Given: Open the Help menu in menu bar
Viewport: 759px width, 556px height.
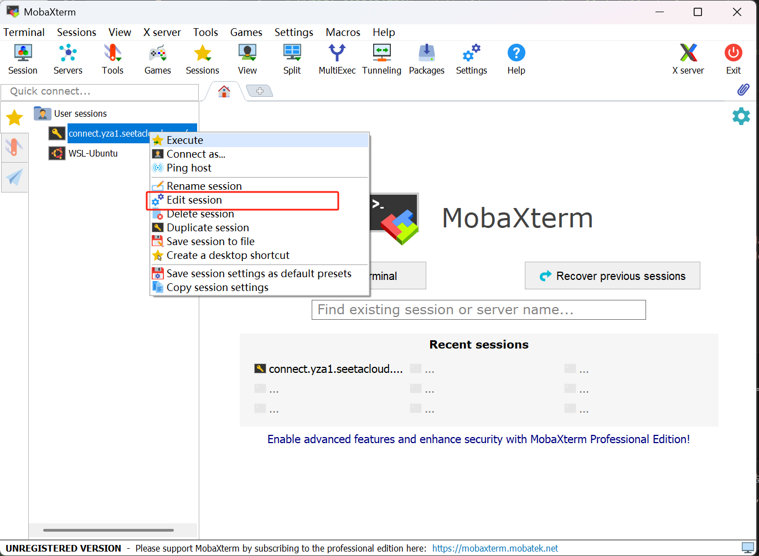Looking at the screenshot, I should click(x=384, y=32).
